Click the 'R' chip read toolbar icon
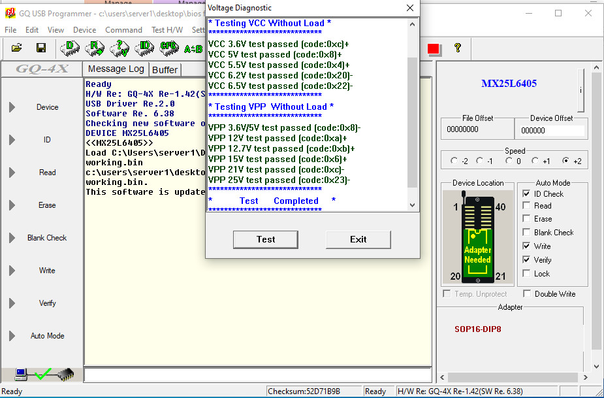Screen dimensions: 604x398 tap(95, 48)
